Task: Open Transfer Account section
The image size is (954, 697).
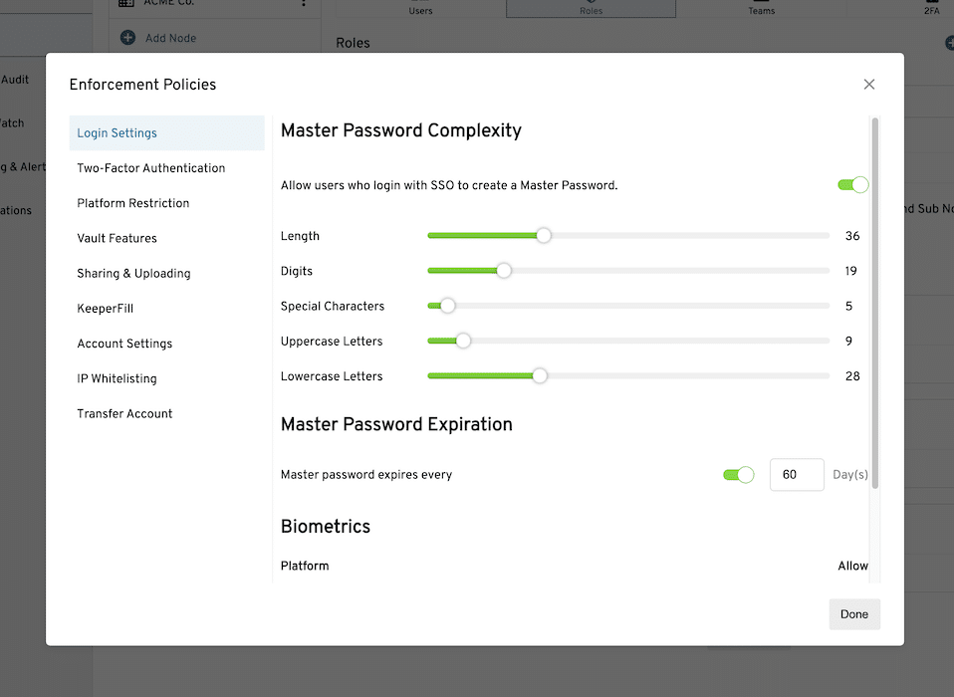Action: tap(124, 413)
